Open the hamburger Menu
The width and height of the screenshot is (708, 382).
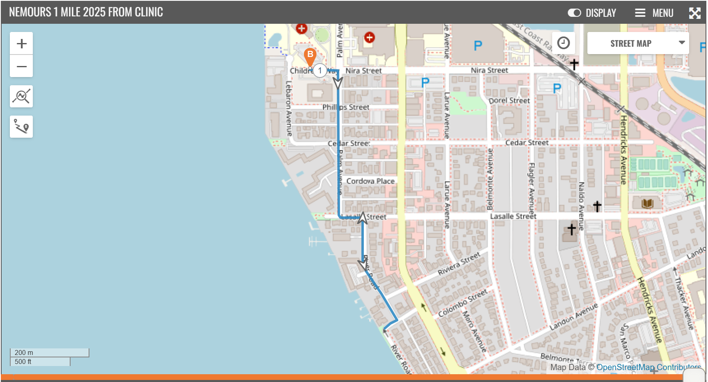pyautogui.click(x=654, y=13)
